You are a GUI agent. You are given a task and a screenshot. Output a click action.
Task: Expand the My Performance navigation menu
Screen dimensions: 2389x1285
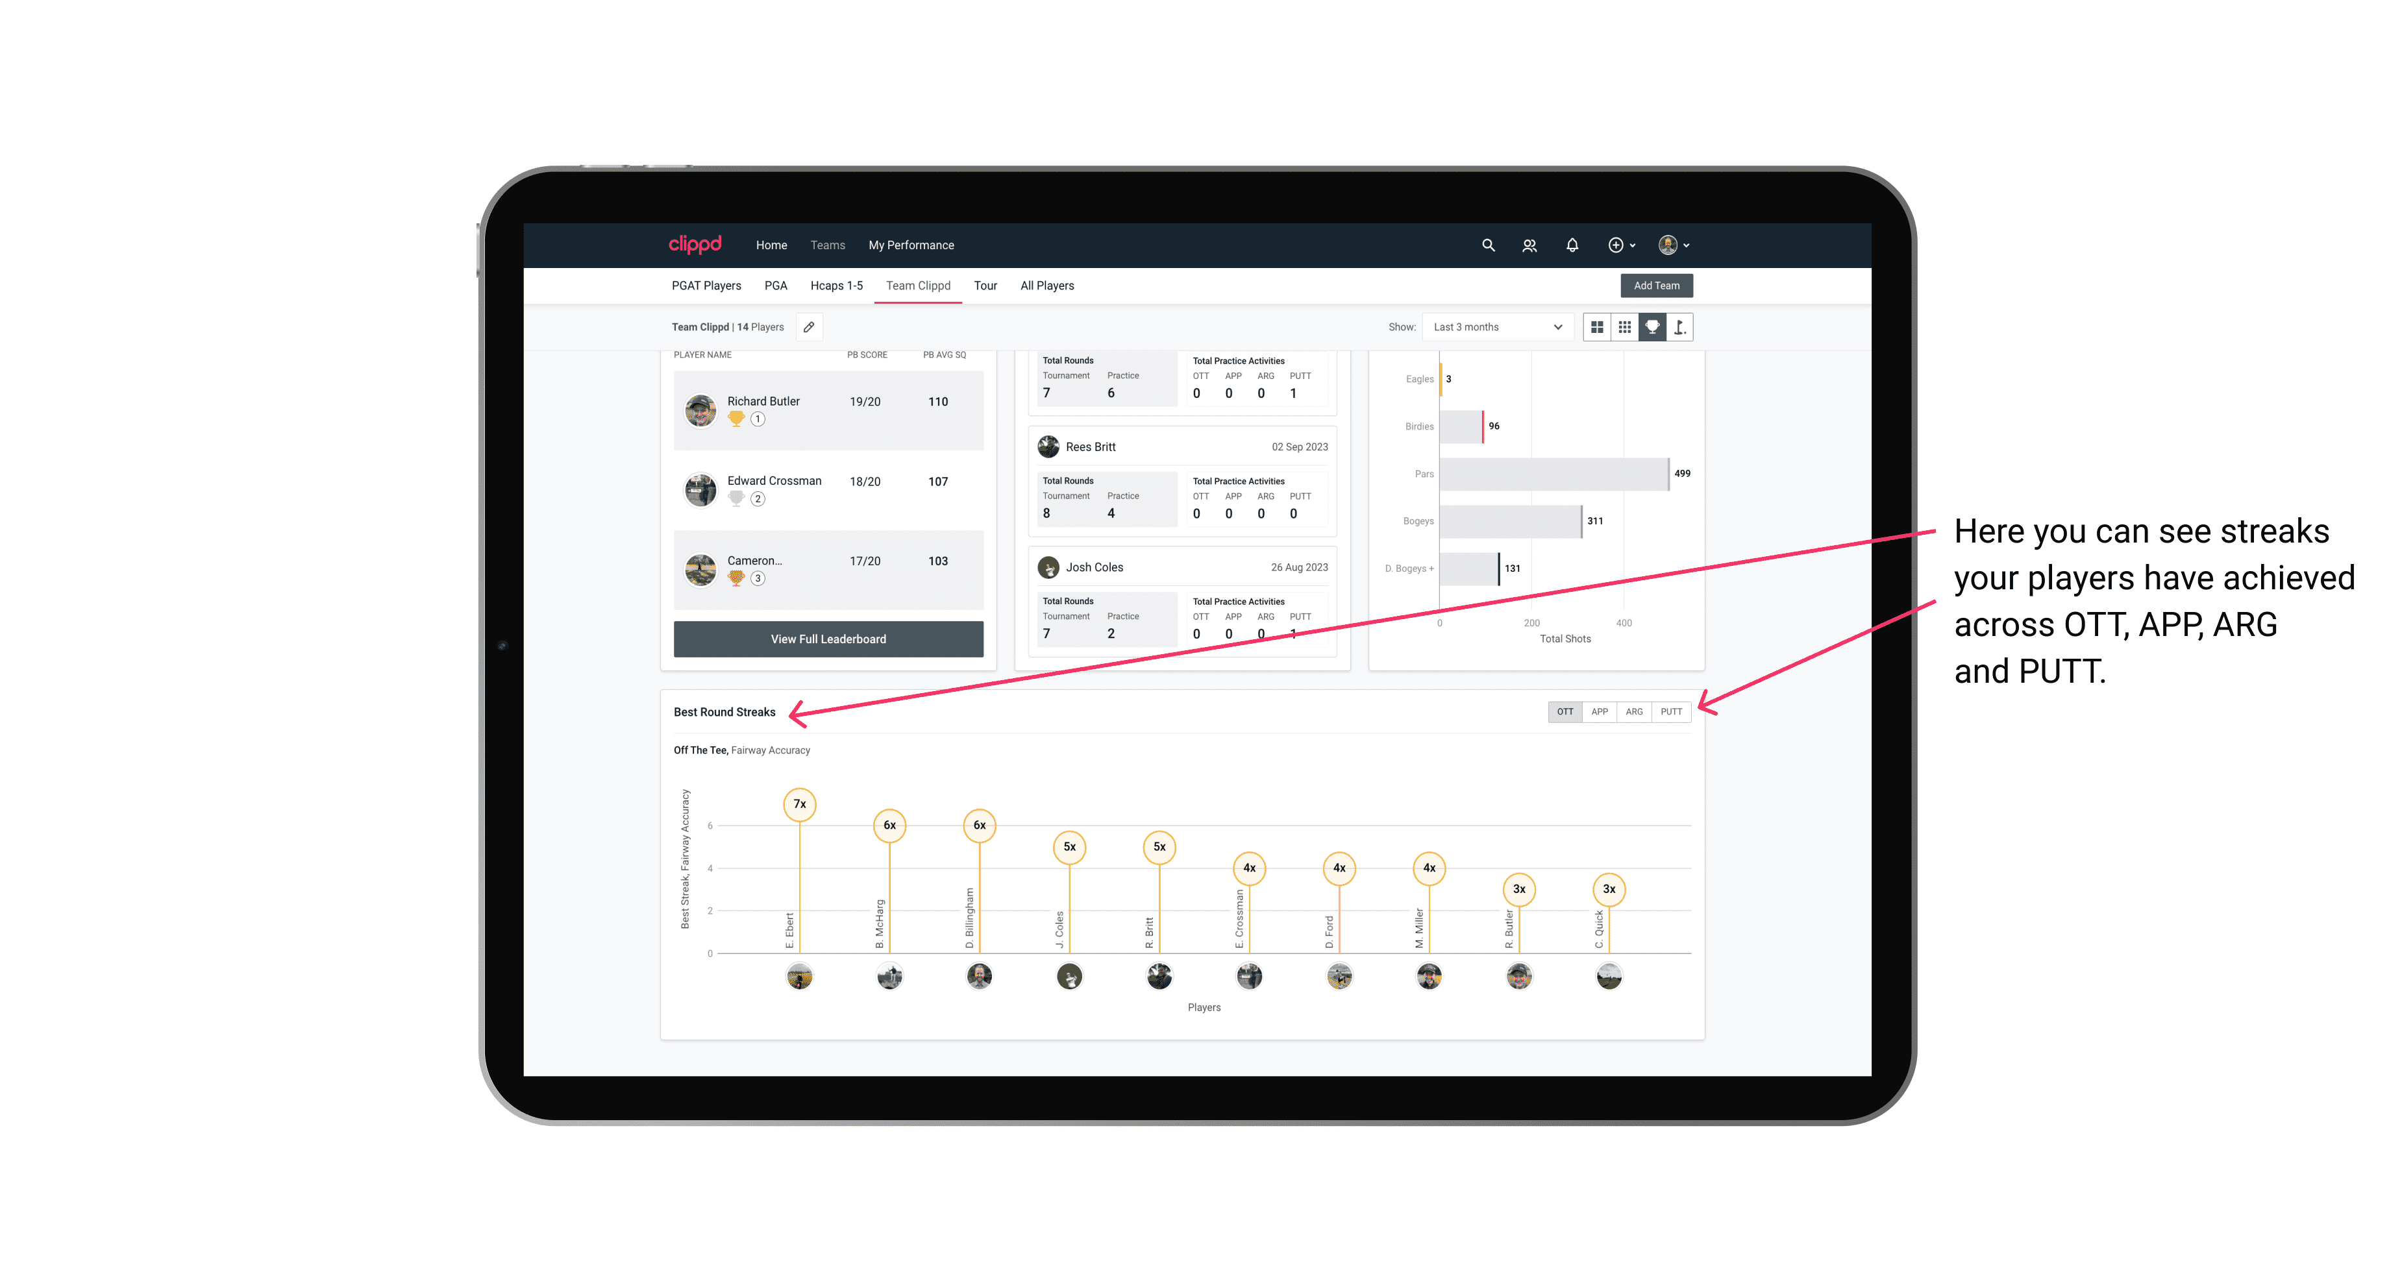911,245
